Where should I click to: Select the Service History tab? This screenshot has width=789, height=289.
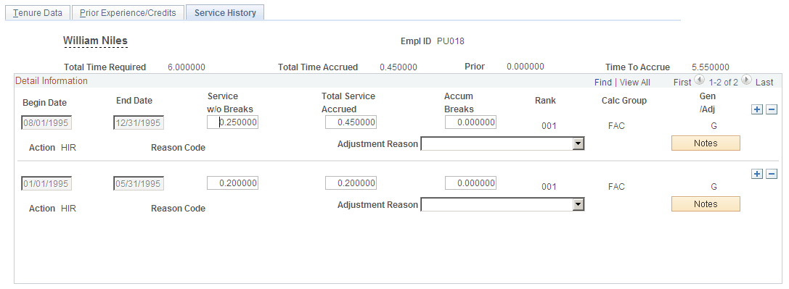(x=225, y=12)
